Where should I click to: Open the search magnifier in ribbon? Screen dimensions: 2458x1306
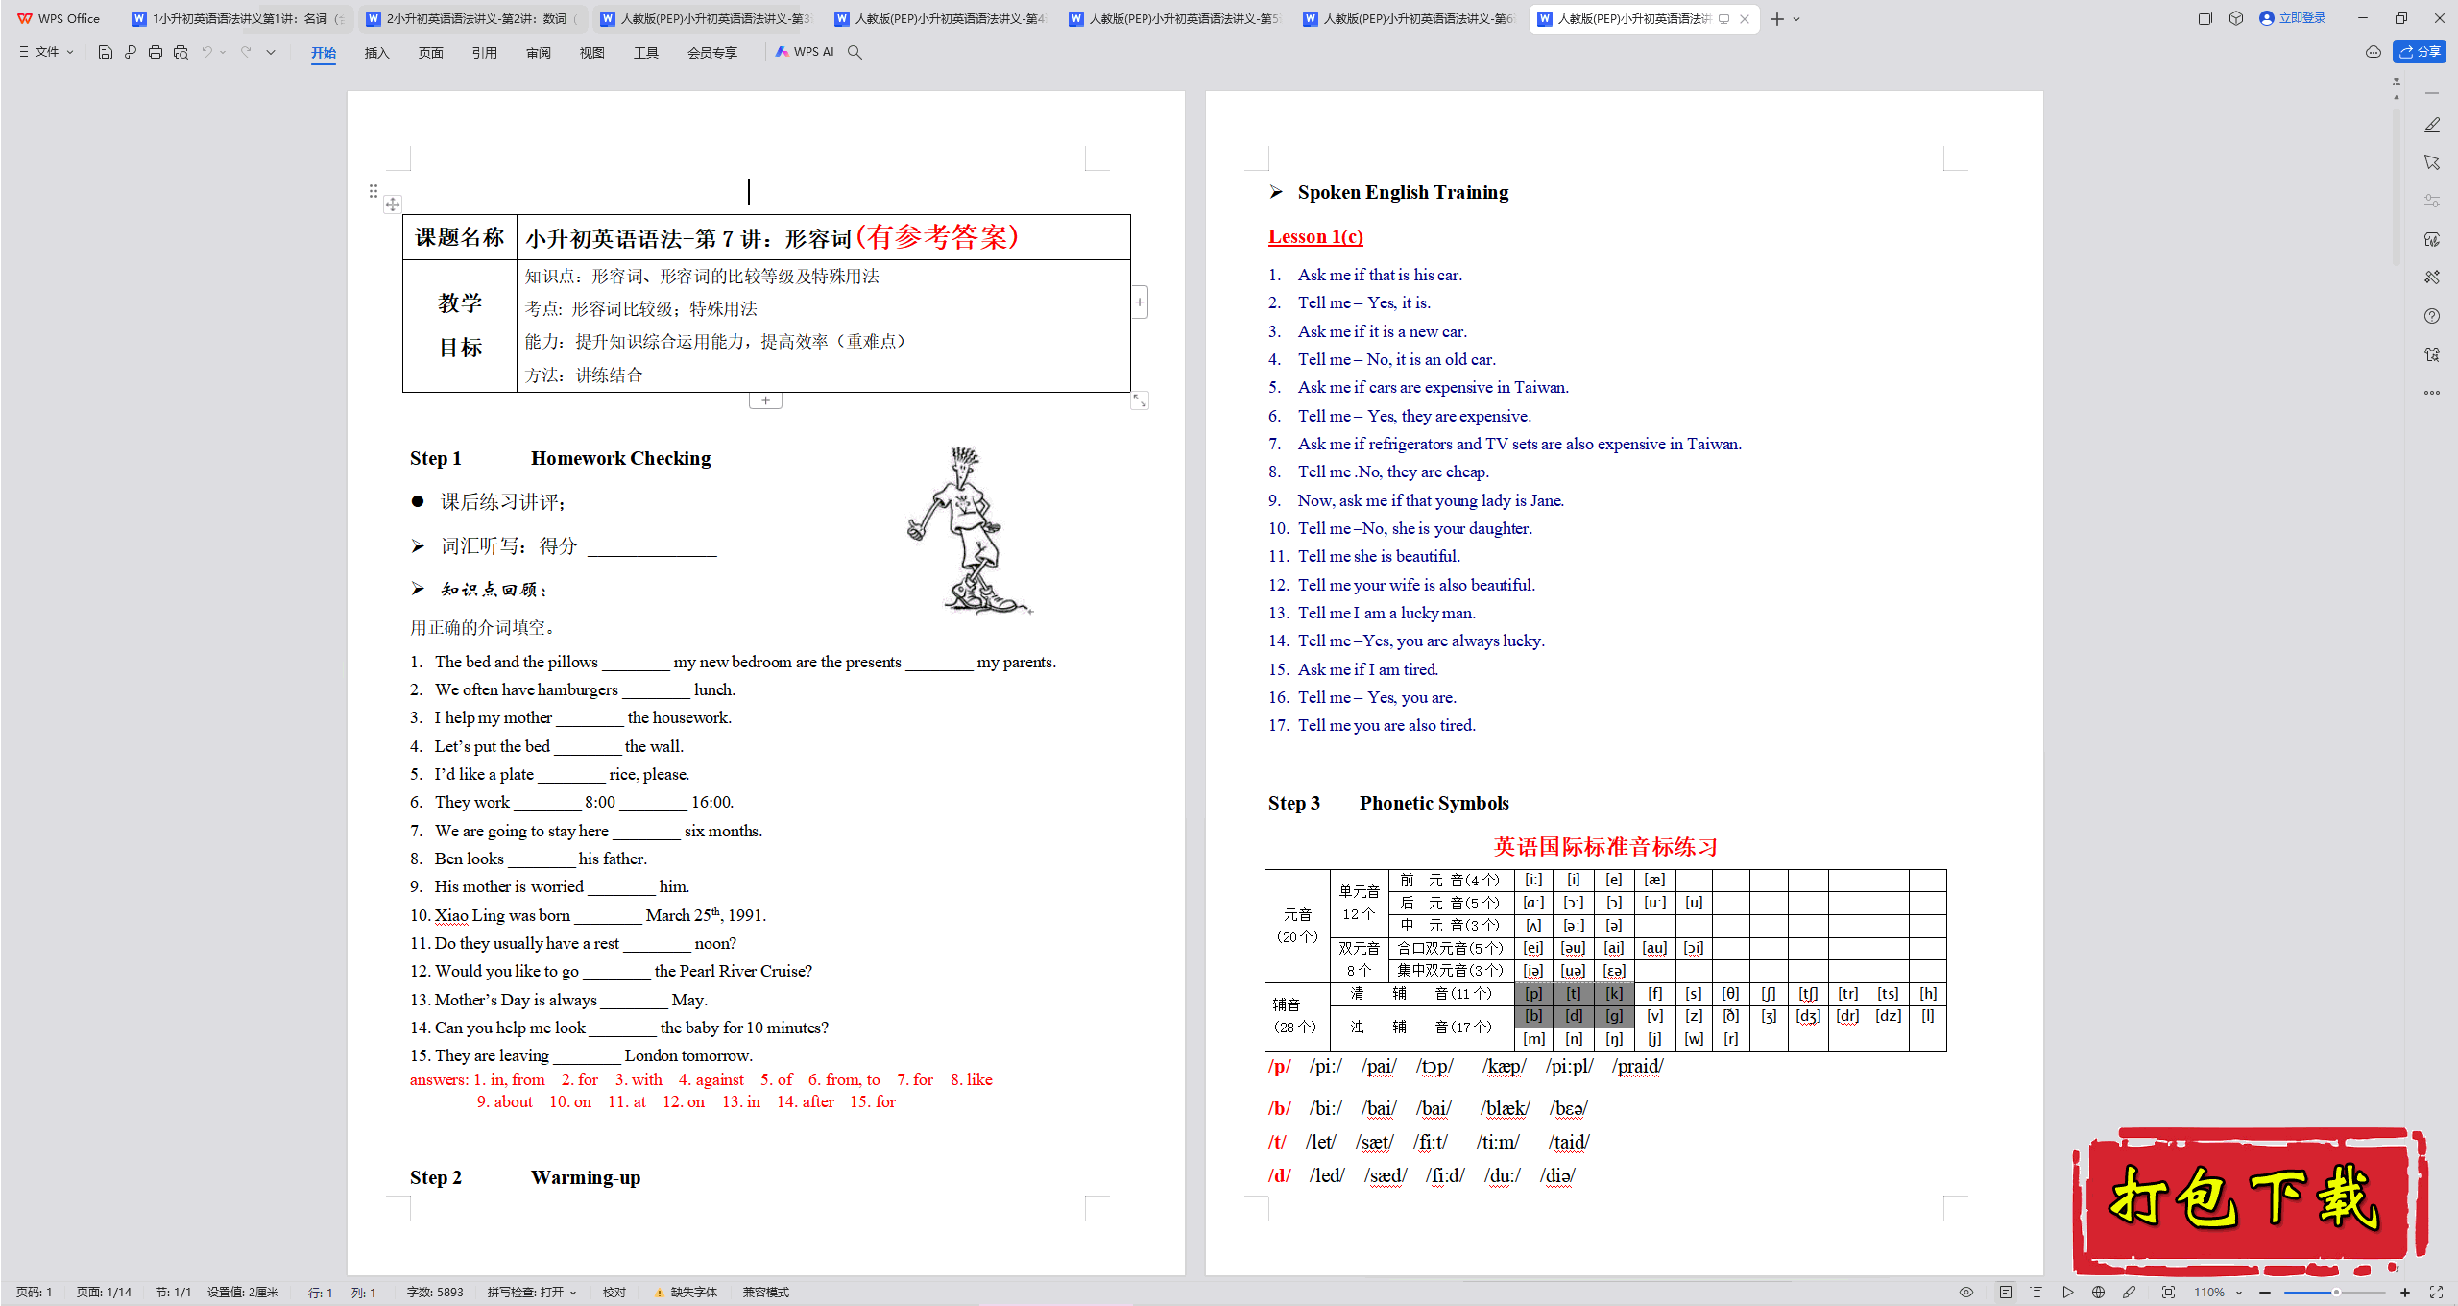point(855,52)
